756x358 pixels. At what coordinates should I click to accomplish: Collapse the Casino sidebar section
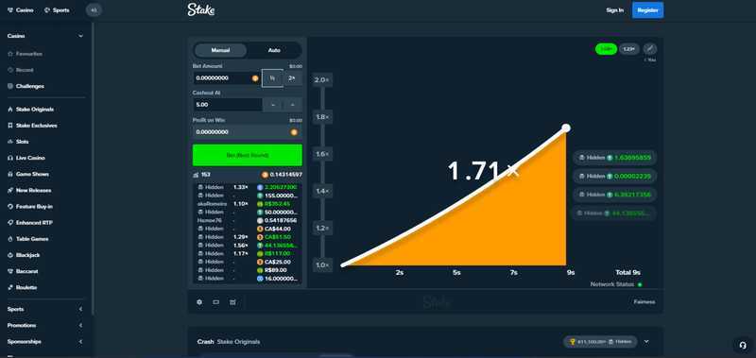pos(80,36)
